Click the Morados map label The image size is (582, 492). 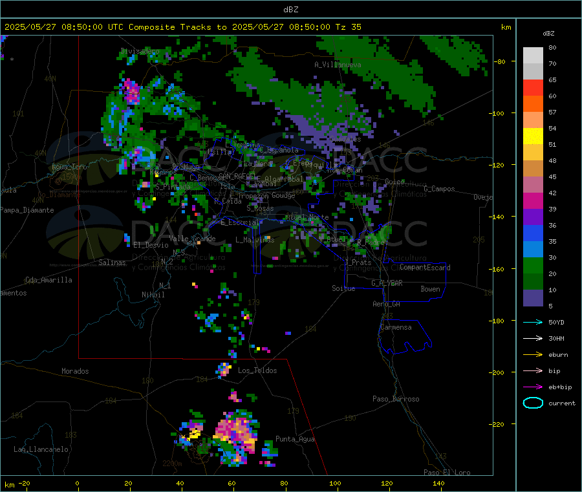[75, 371]
